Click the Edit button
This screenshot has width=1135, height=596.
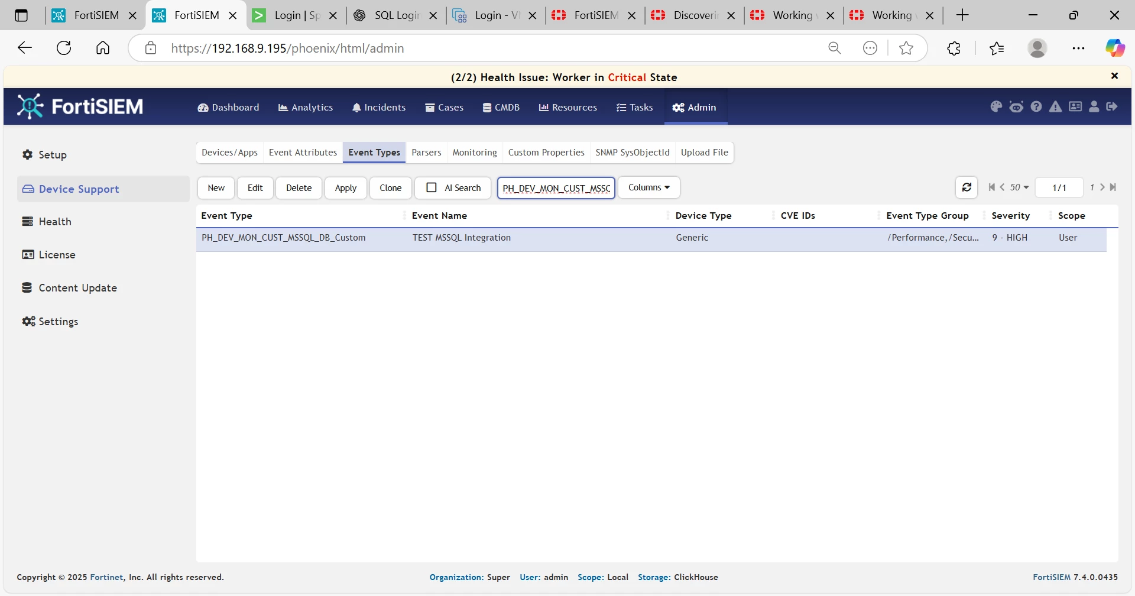click(x=255, y=187)
